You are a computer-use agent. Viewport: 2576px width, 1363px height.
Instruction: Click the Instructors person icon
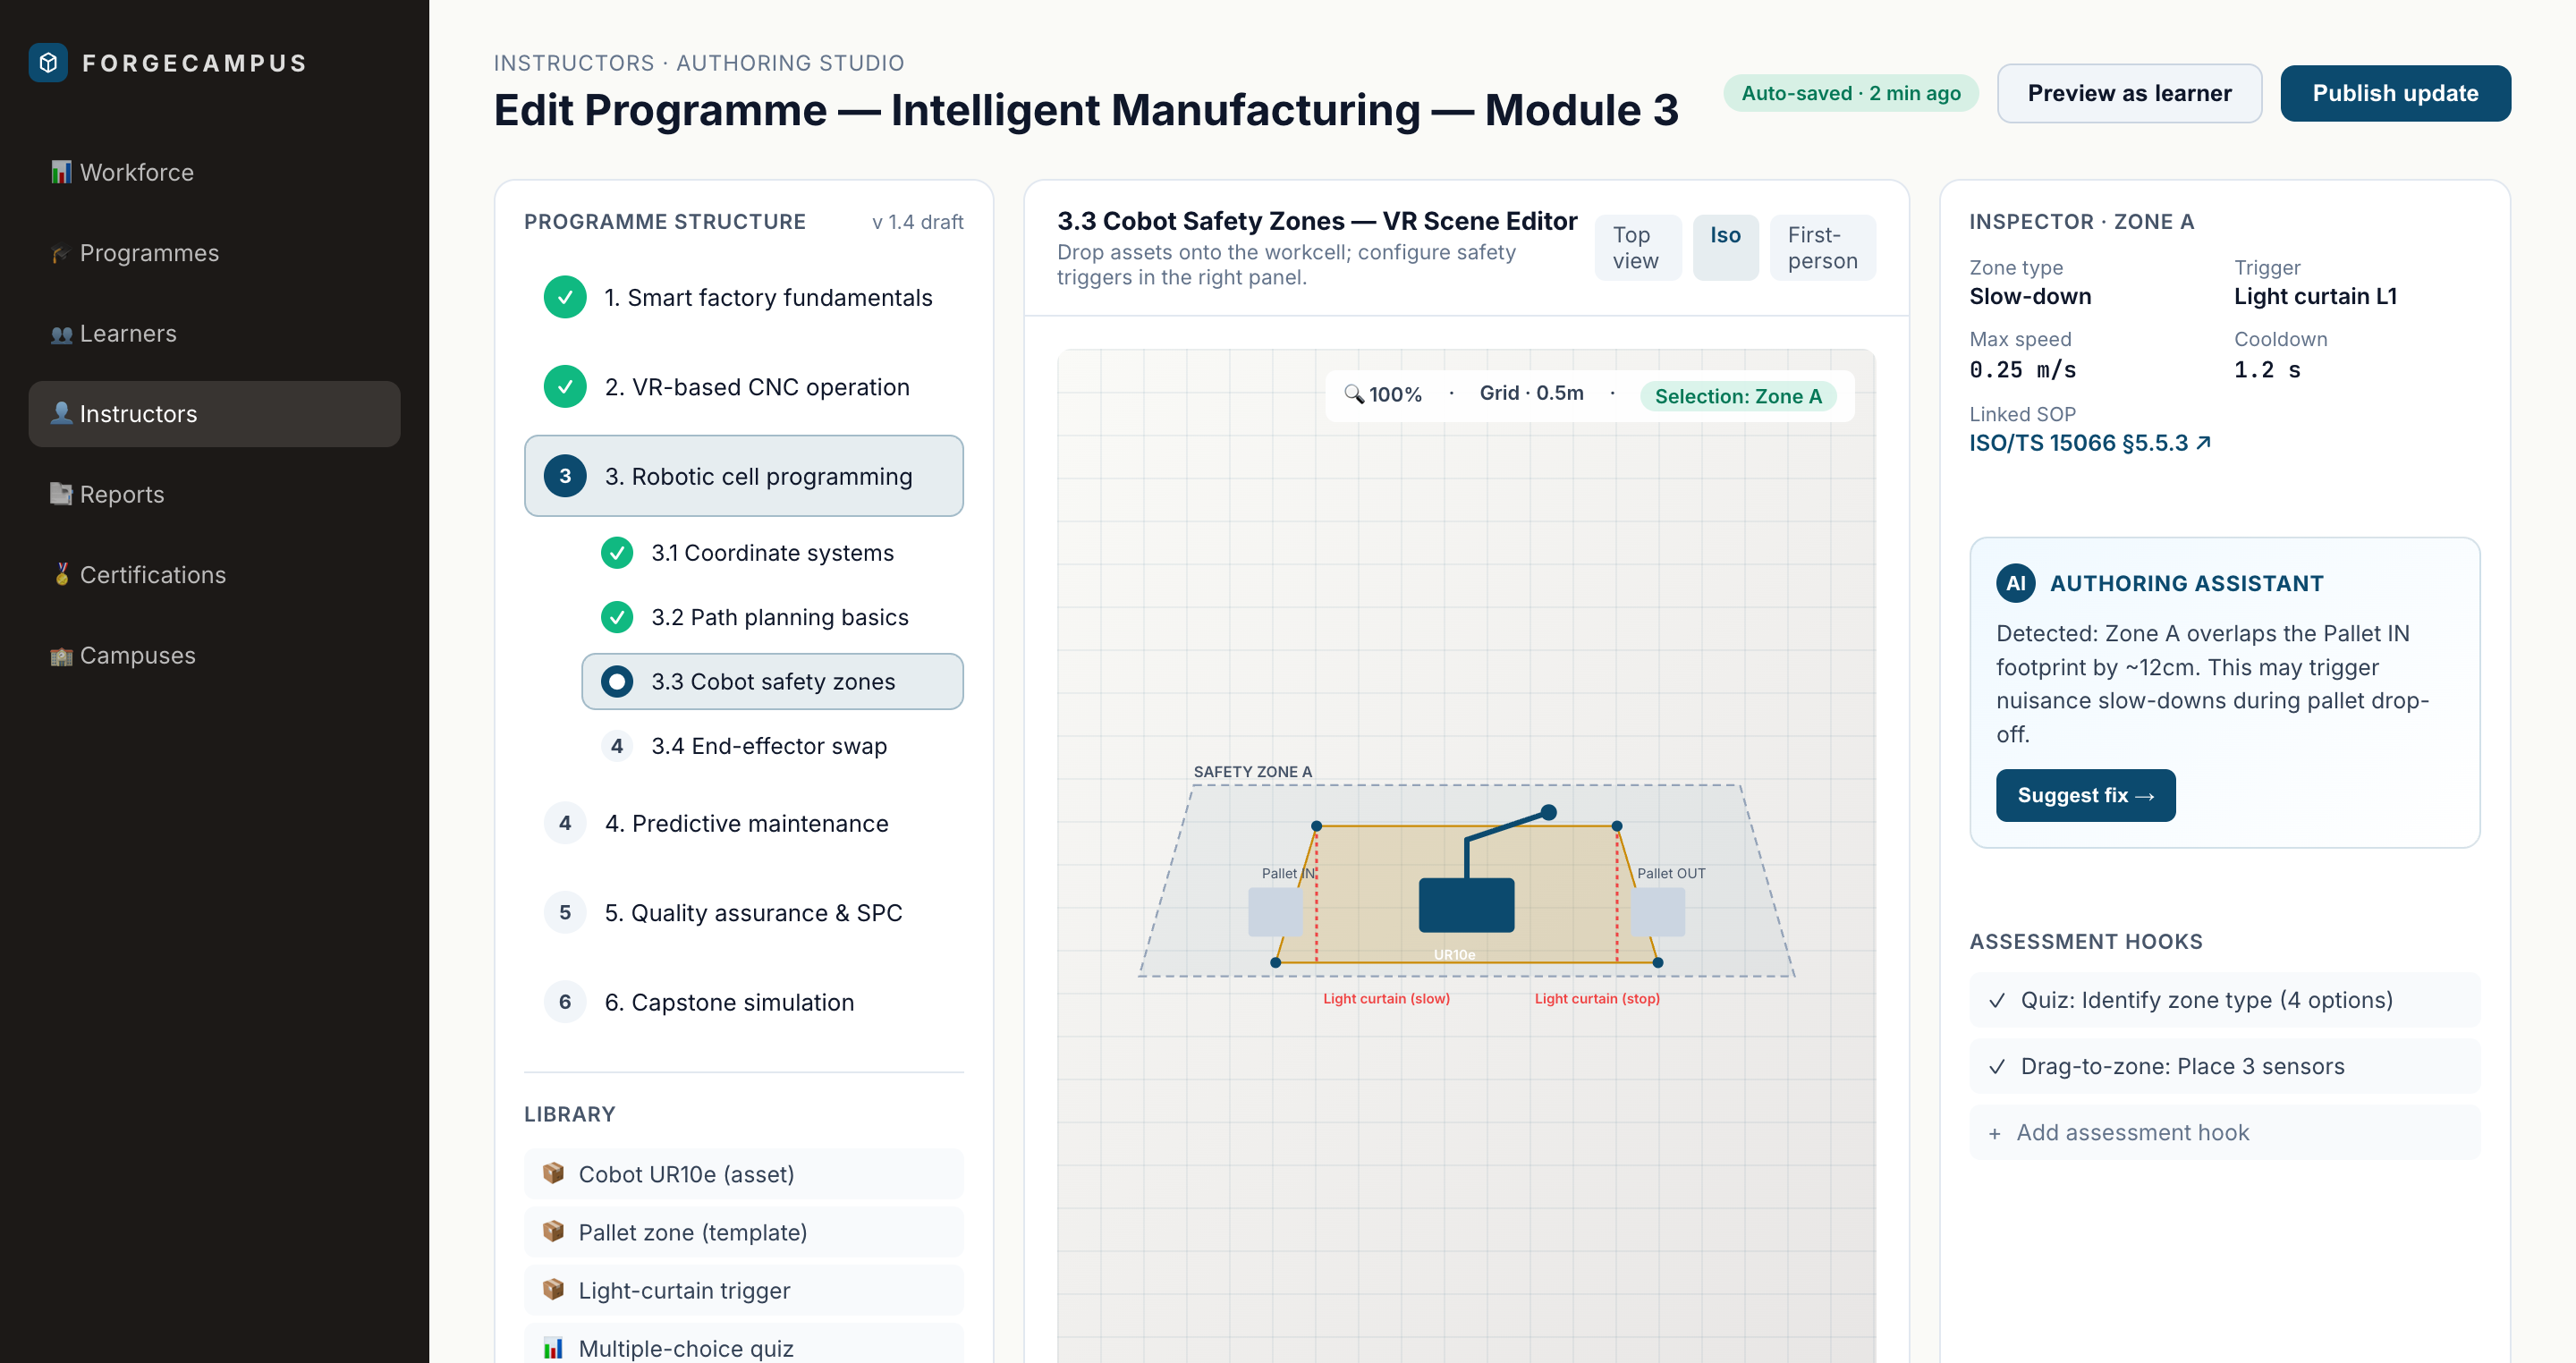click(61, 414)
